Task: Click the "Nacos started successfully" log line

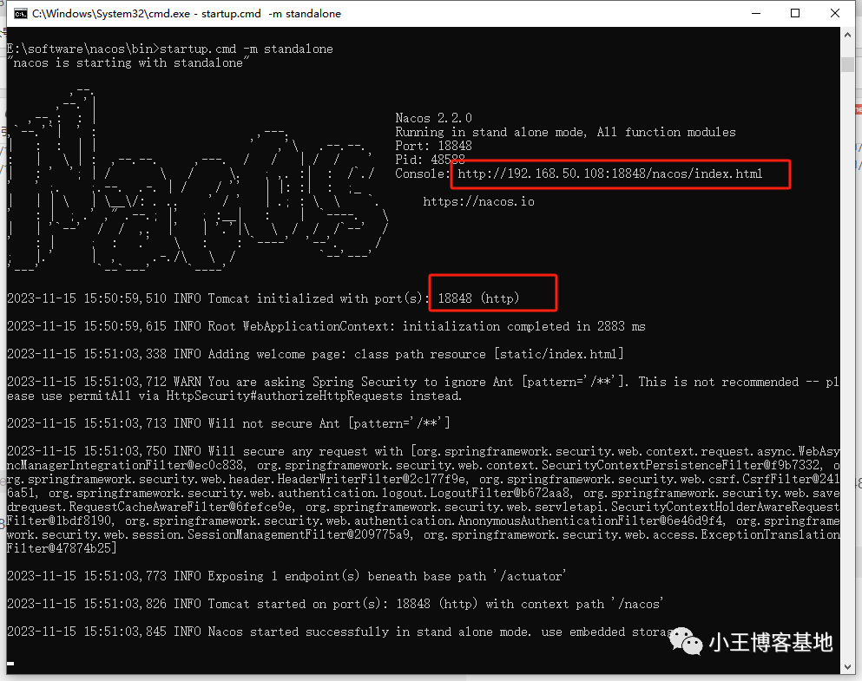Action: tap(341, 632)
